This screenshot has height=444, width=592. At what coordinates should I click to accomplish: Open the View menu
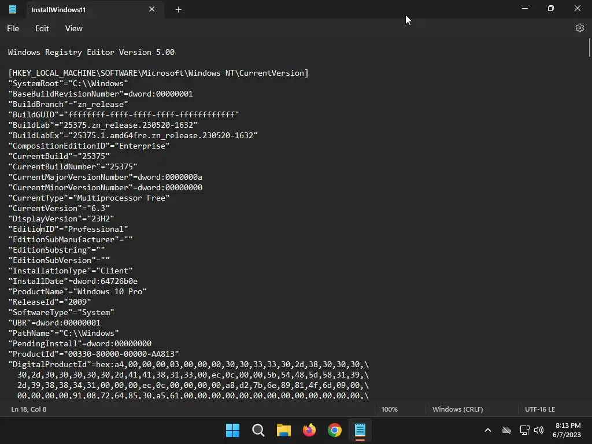pos(73,28)
